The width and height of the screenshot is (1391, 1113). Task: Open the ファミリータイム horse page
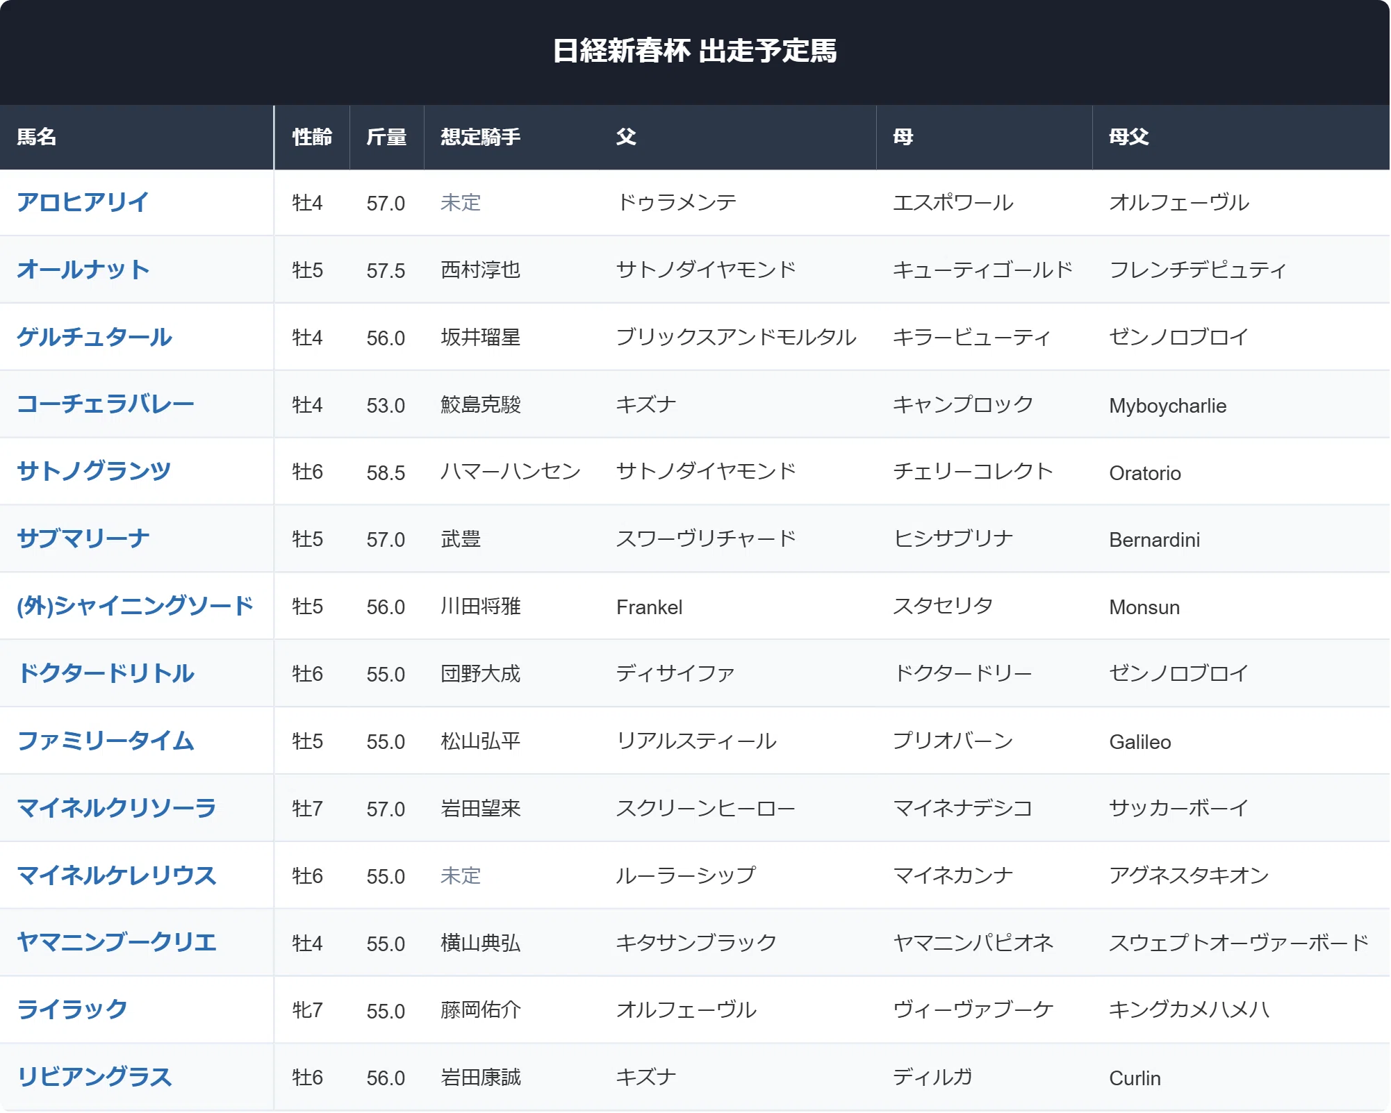[106, 741]
